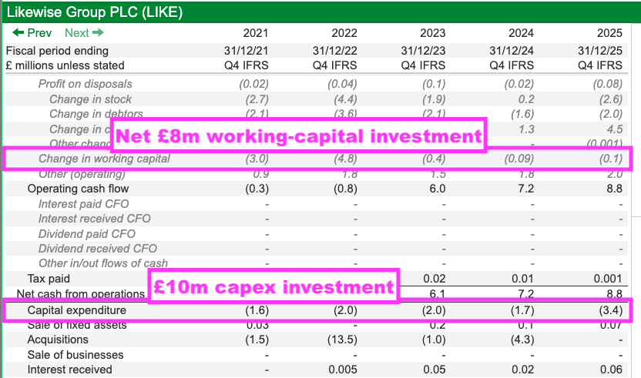This screenshot has height=378, width=641.
Task: Click the 2022 Acquisitions value (13.5)
Action: [x=342, y=340]
